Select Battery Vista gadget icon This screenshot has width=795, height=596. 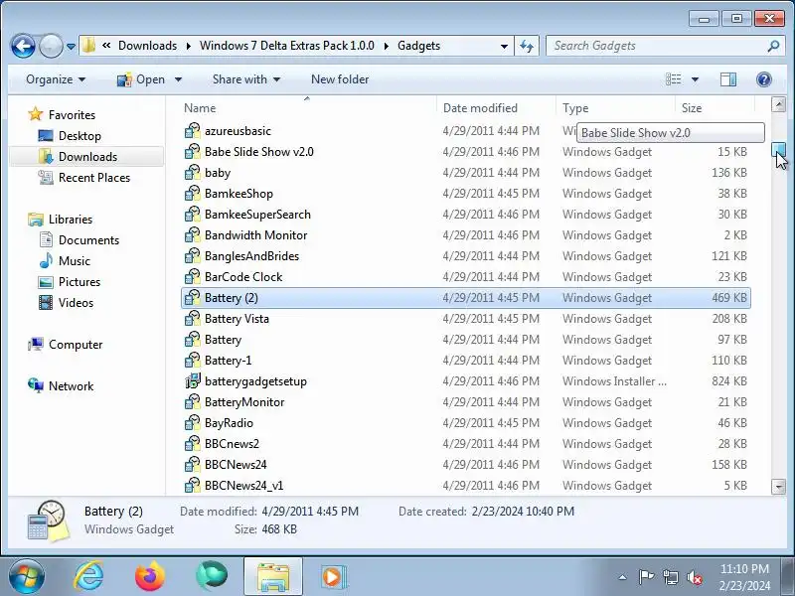click(192, 318)
